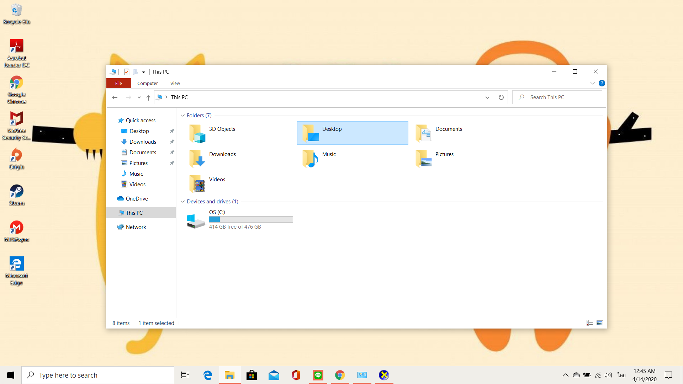Open LINE app from the taskbar
This screenshot has width=683, height=384.
click(318, 375)
